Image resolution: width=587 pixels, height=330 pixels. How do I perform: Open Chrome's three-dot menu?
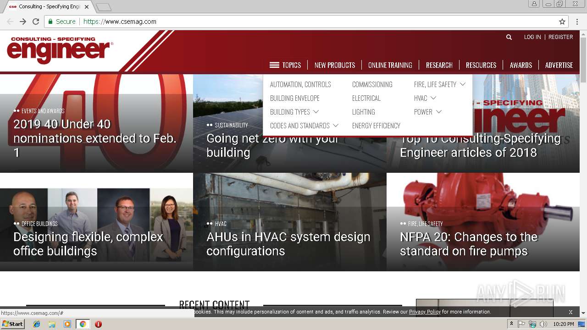tap(577, 22)
